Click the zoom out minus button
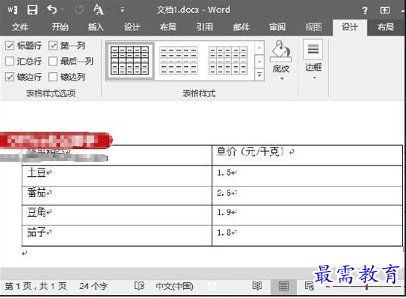This screenshot has height=298, width=406. [x=328, y=287]
